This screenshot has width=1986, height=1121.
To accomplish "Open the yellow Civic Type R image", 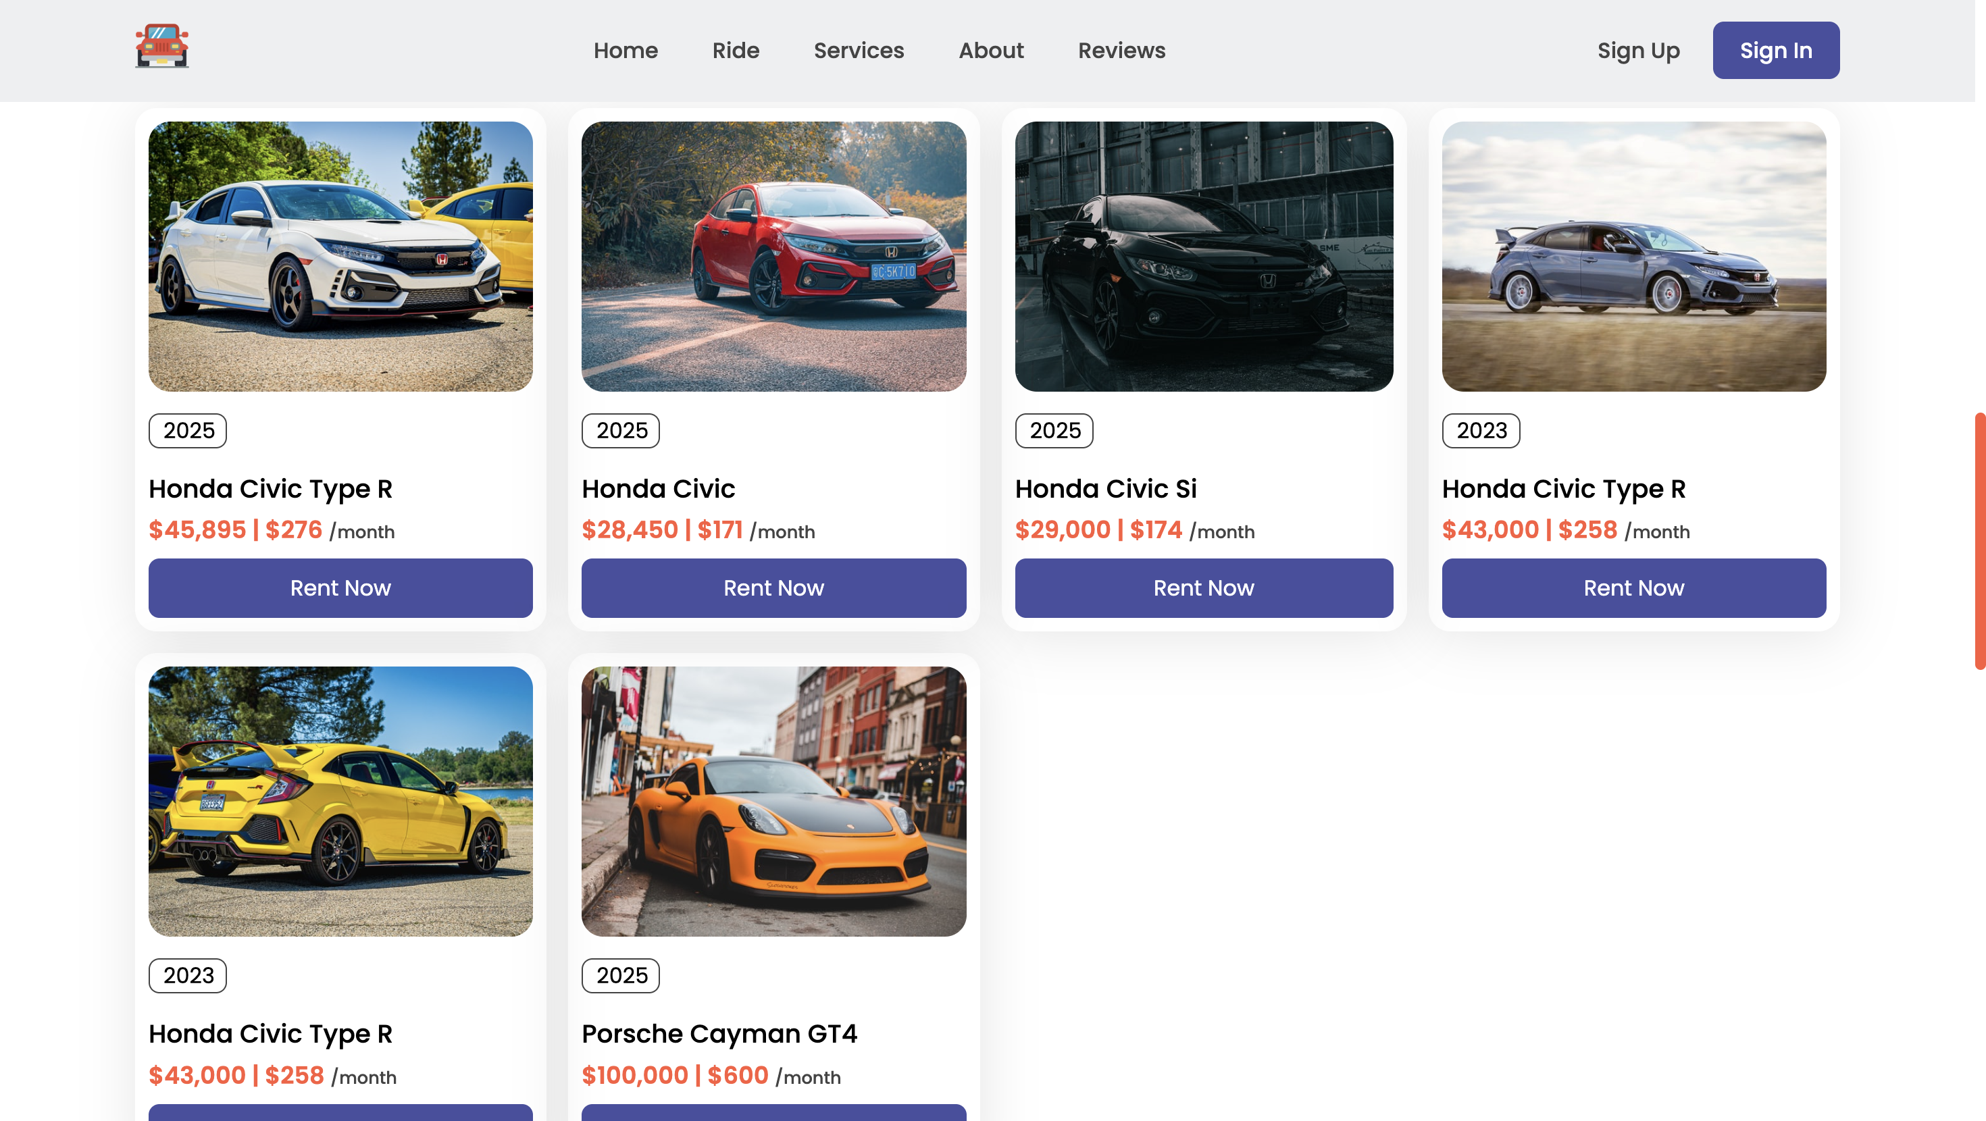I will click(x=340, y=801).
